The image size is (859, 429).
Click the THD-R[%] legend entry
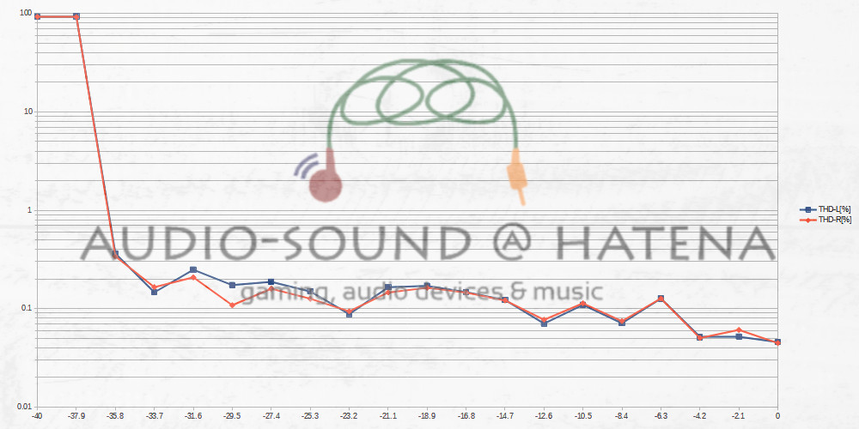(x=826, y=220)
